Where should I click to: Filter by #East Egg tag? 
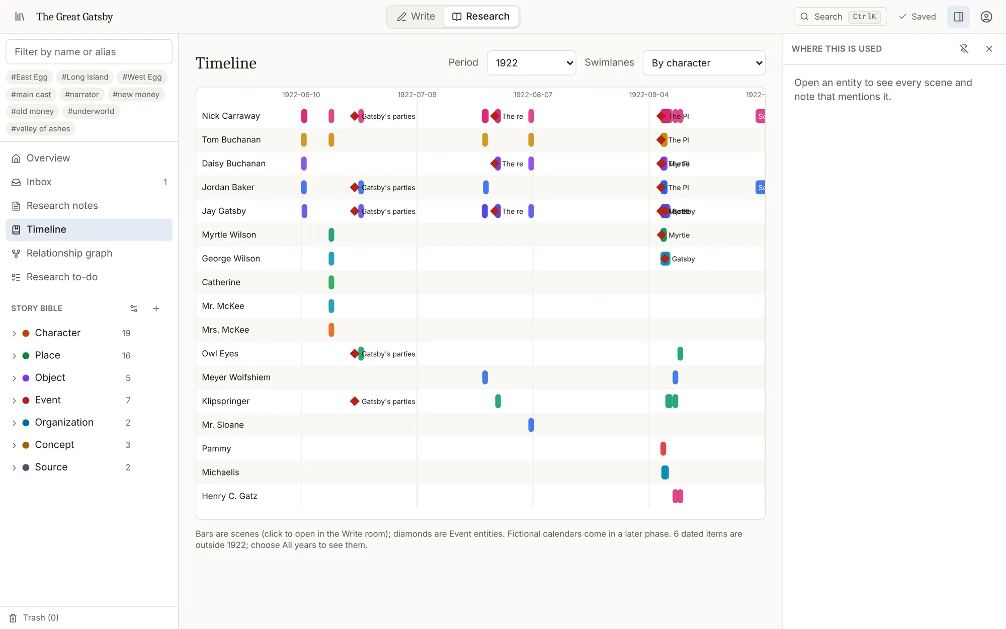29,77
